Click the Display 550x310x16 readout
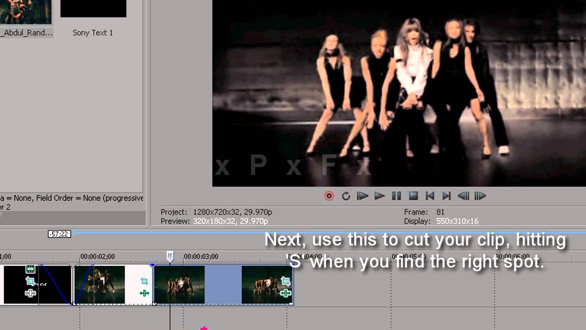586x330 pixels. click(441, 221)
